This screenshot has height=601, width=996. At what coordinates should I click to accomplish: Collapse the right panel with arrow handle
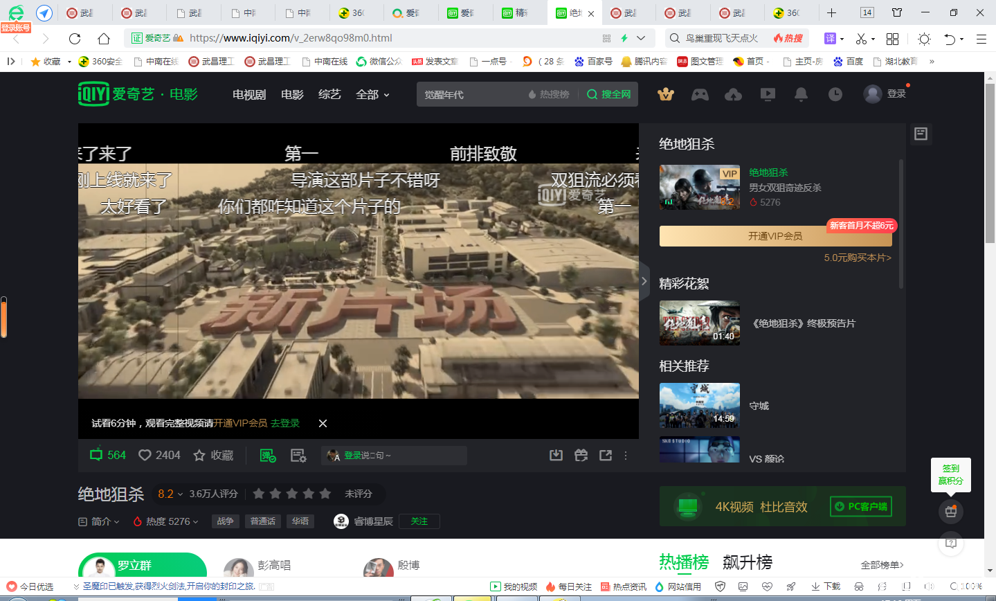point(644,281)
